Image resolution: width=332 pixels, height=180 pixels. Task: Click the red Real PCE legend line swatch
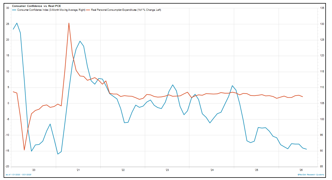click(88, 10)
